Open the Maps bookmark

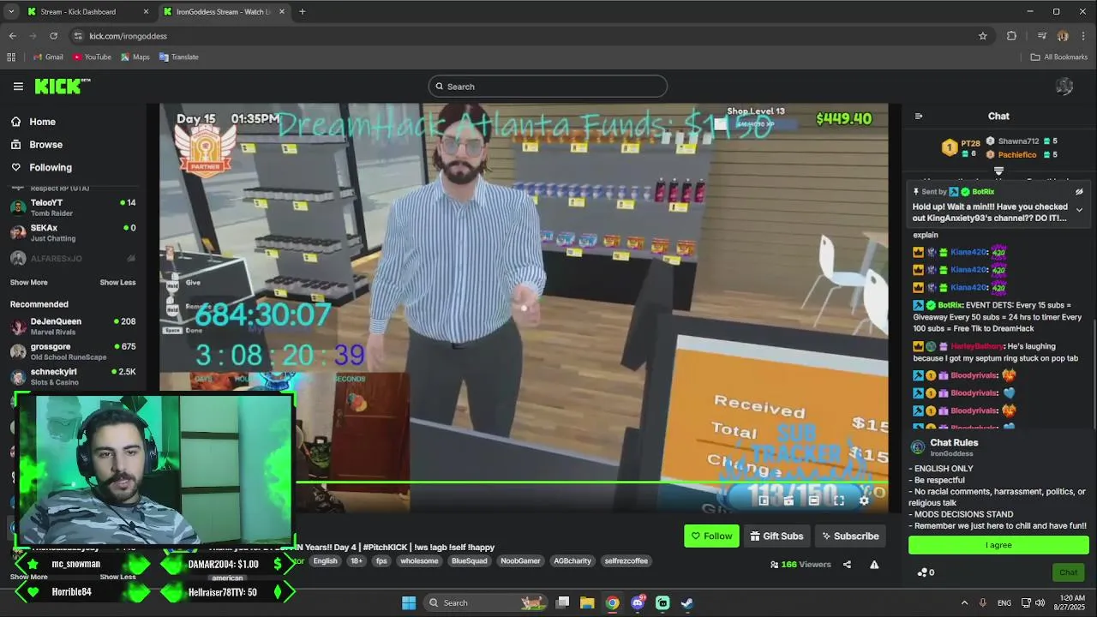tap(135, 57)
